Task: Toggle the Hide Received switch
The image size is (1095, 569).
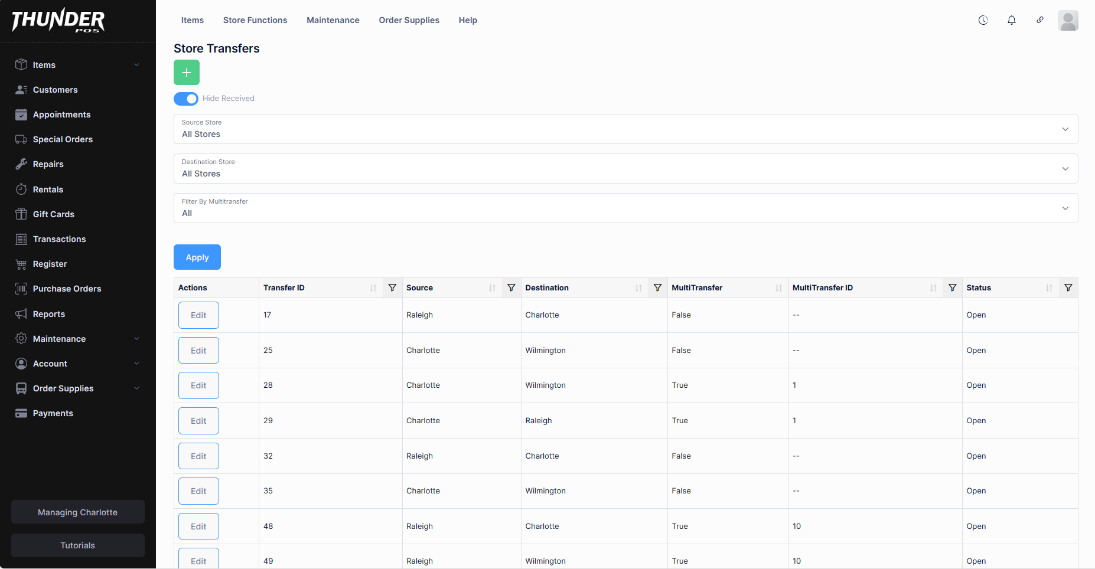Action: point(186,99)
